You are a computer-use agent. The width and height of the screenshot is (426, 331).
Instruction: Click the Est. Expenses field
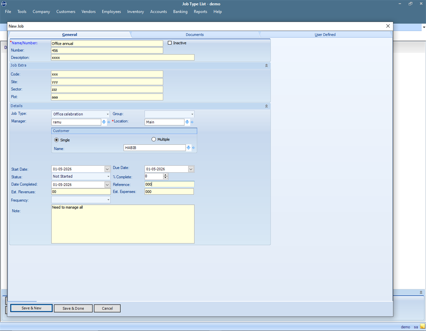click(169, 192)
